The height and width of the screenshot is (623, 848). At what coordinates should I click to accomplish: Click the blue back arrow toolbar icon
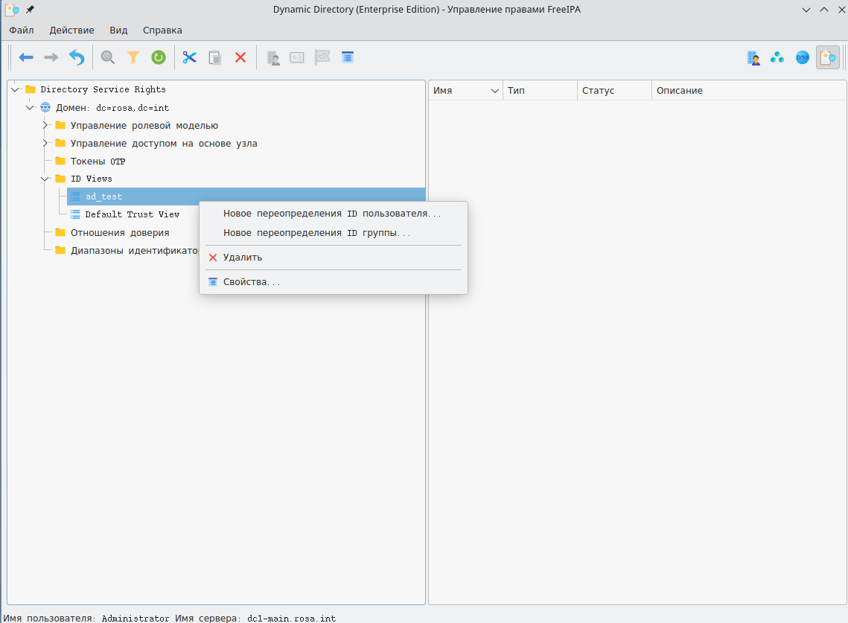click(26, 57)
